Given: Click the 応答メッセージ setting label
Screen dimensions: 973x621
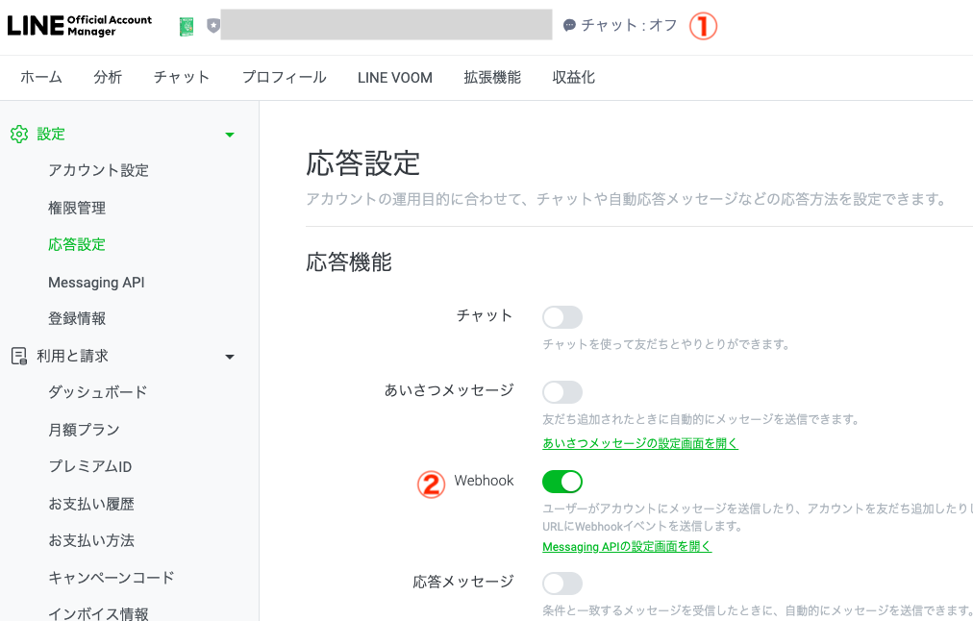Looking at the screenshot, I should pyautogui.click(x=463, y=582).
